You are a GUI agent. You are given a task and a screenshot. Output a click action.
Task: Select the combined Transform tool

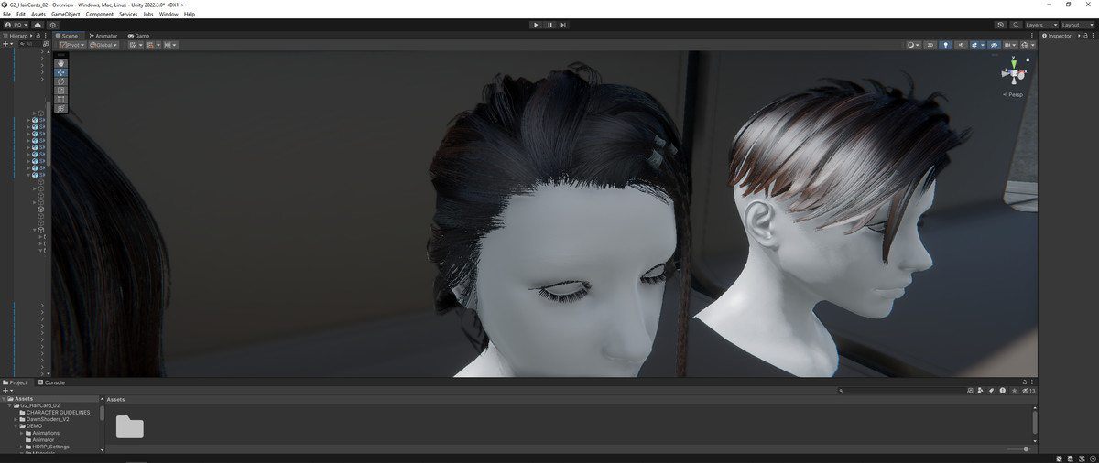tap(61, 108)
